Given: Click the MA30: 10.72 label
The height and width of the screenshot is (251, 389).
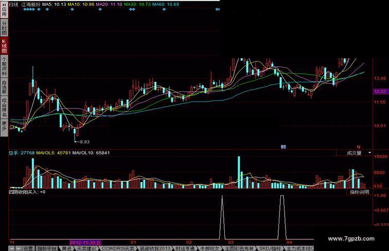Looking at the screenshot, I should 137,4.
